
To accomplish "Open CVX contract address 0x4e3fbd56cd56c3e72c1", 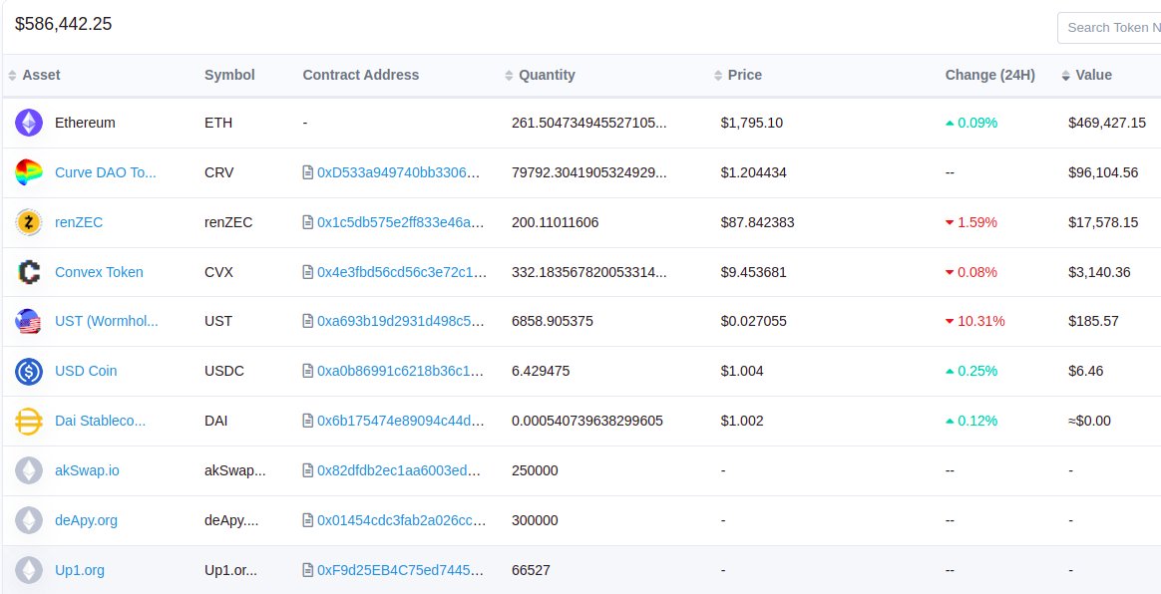I will (402, 272).
